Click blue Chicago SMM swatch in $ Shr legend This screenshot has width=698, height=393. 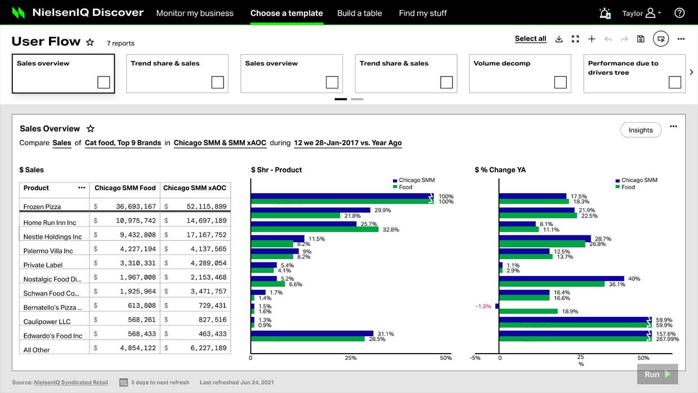[x=395, y=181]
